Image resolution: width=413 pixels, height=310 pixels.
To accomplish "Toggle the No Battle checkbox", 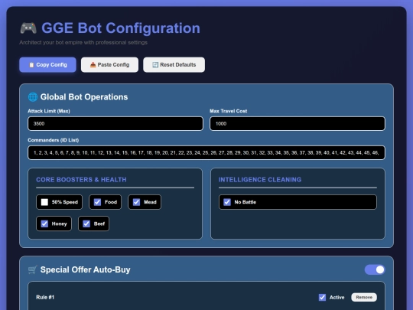I will 227,202.
